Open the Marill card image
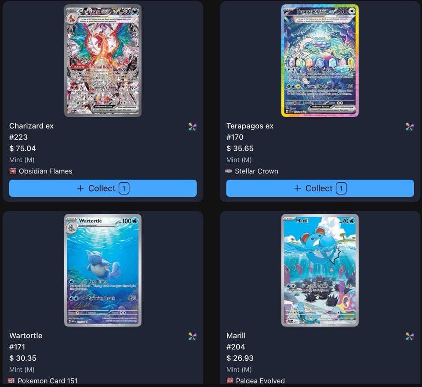Viewport: 422px width, 387px height. tap(320, 270)
